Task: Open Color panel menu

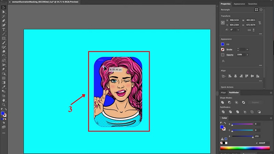Action: [271, 118]
